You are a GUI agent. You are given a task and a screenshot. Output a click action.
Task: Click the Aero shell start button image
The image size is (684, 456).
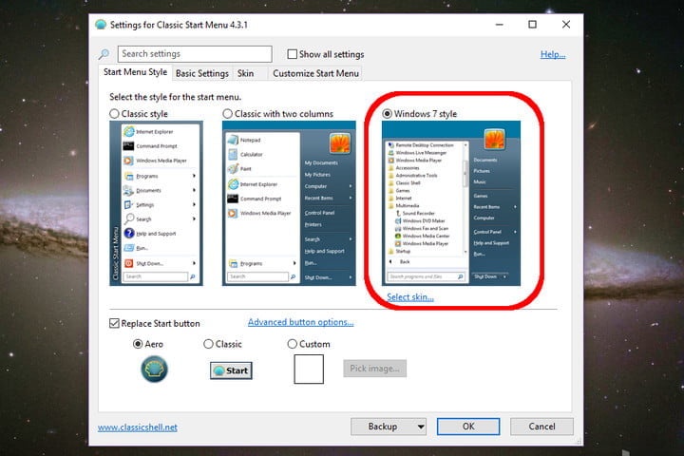154,370
